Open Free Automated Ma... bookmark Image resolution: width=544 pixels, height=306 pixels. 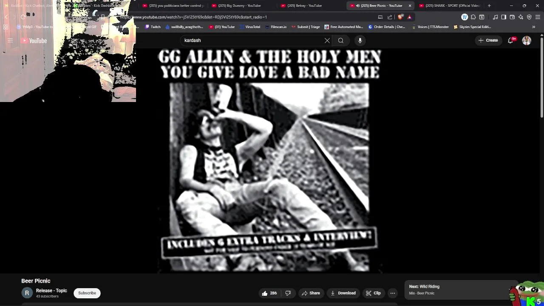point(343,27)
